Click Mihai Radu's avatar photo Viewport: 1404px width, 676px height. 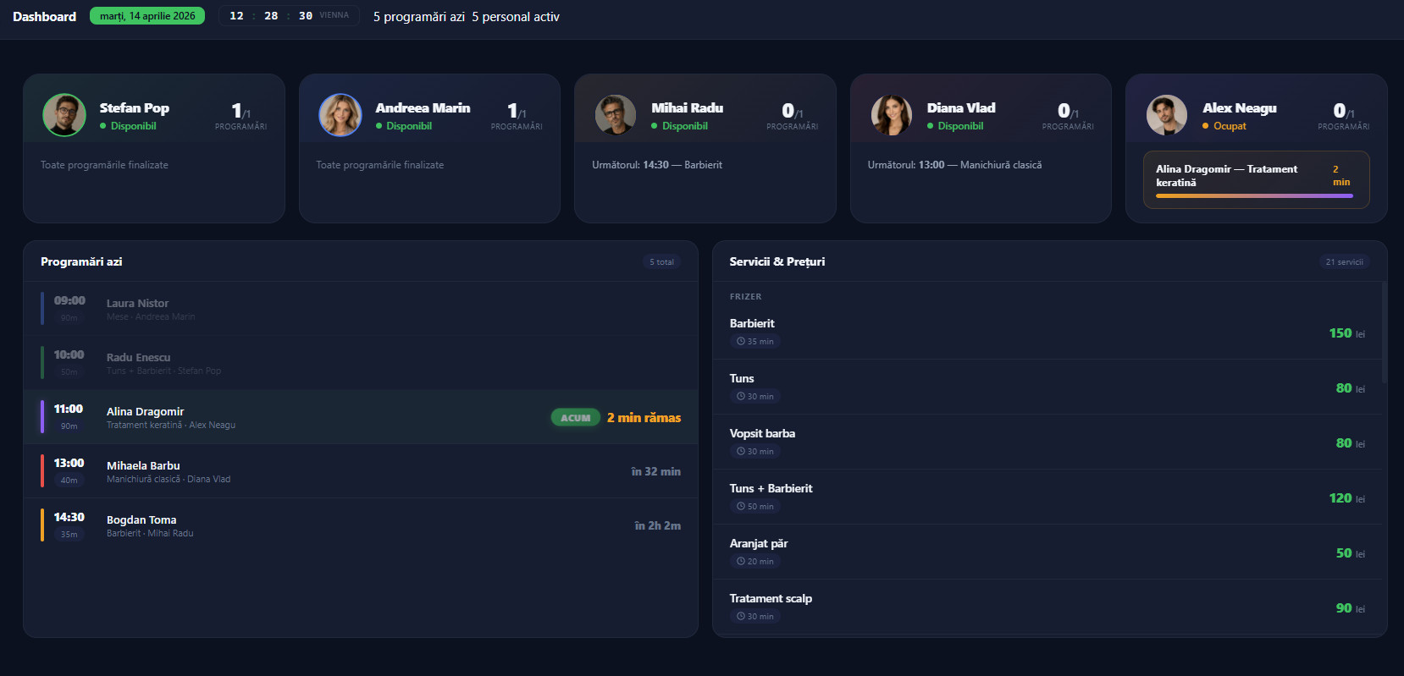616,115
